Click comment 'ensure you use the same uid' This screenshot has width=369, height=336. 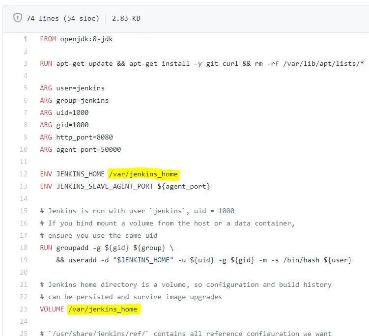coord(99,235)
